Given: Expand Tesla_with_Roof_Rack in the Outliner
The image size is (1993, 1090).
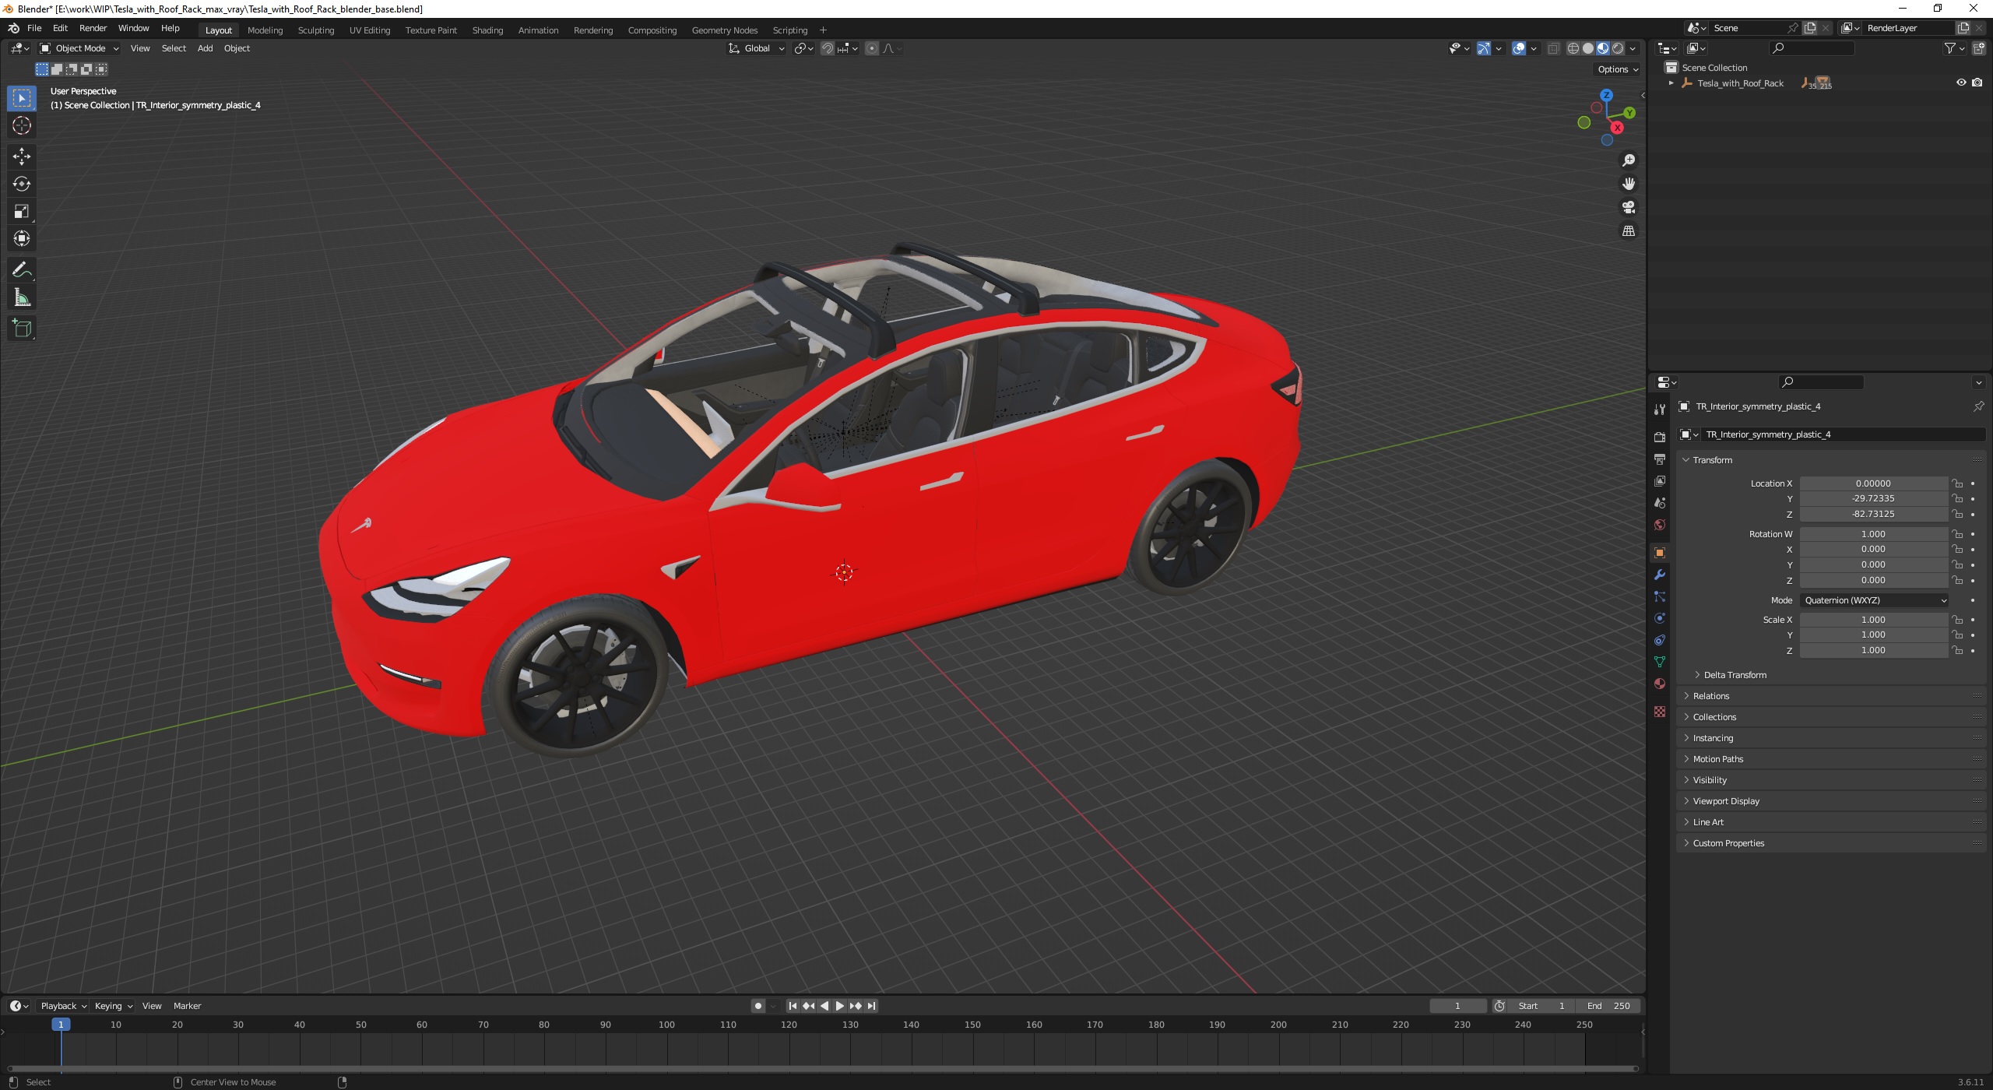Looking at the screenshot, I should 1671,83.
